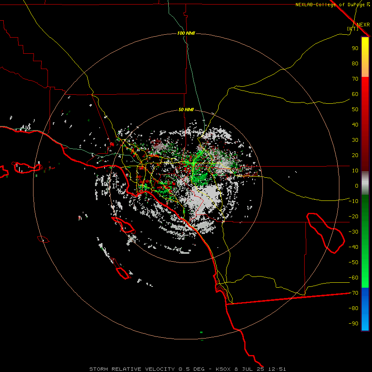
Task: Select the -60 value on the velocity scale
Action: tap(353, 278)
